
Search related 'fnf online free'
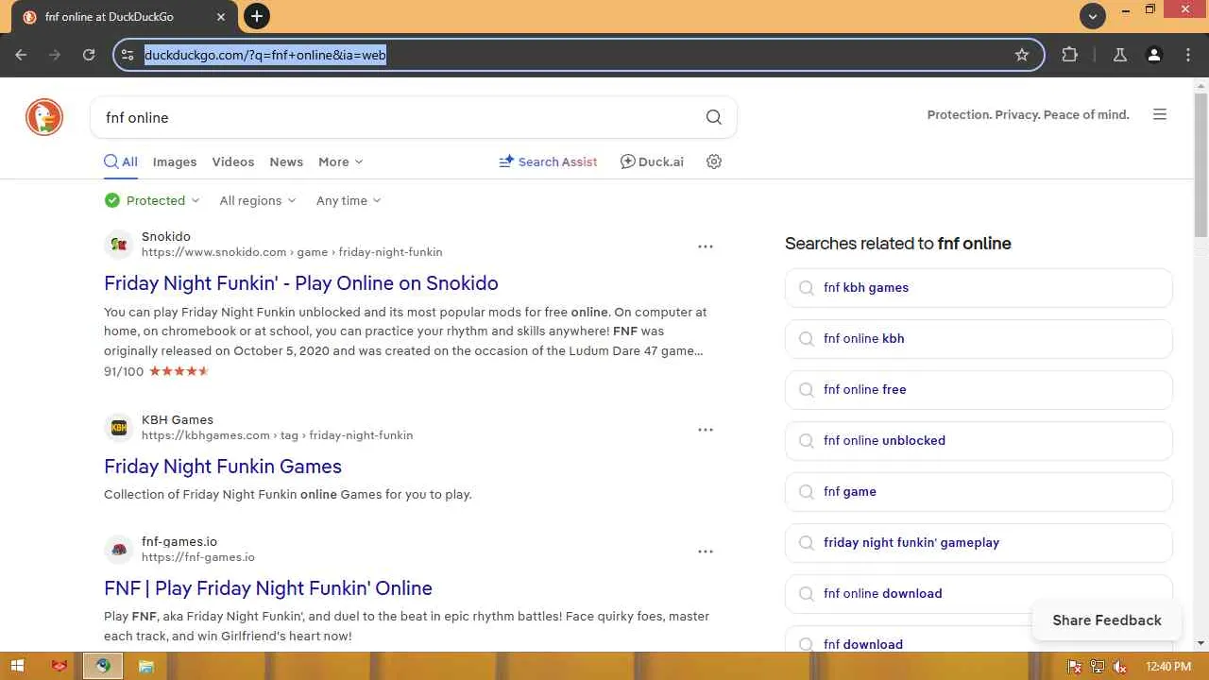[979, 390]
